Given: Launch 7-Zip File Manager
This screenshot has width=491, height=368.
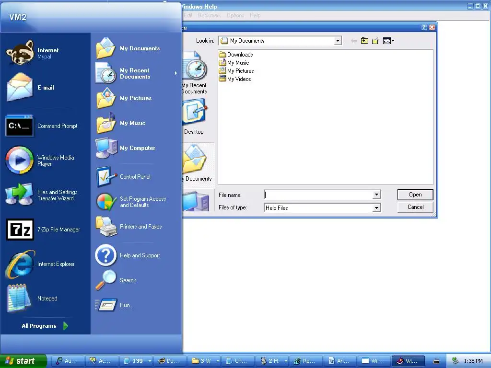Looking at the screenshot, I should coord(46,230).
